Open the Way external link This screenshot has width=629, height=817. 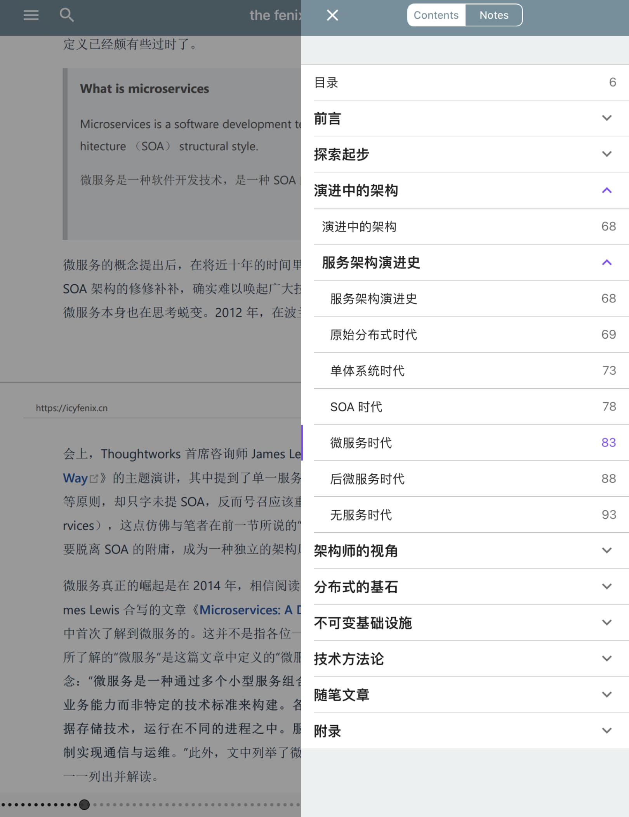[76, 478]
